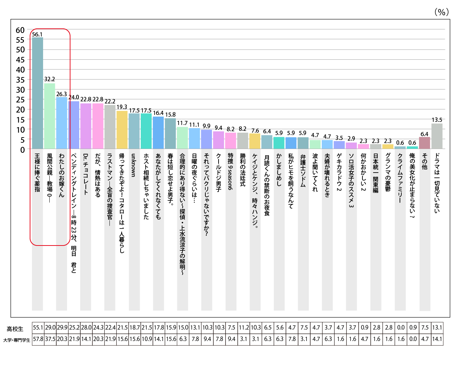Click the 16.4 bar value
Screen dimensions: 459x374
158,113
